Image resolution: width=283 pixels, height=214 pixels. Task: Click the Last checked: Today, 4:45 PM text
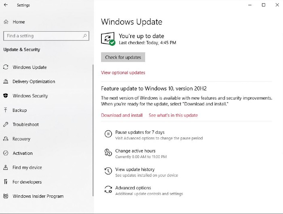(148, 43)
